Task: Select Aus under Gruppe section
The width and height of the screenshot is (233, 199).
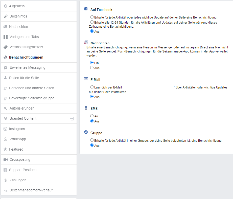Action: [x=92, y=145]
